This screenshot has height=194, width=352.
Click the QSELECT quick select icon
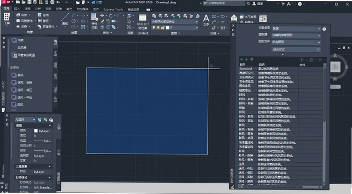tap(142, 18)
